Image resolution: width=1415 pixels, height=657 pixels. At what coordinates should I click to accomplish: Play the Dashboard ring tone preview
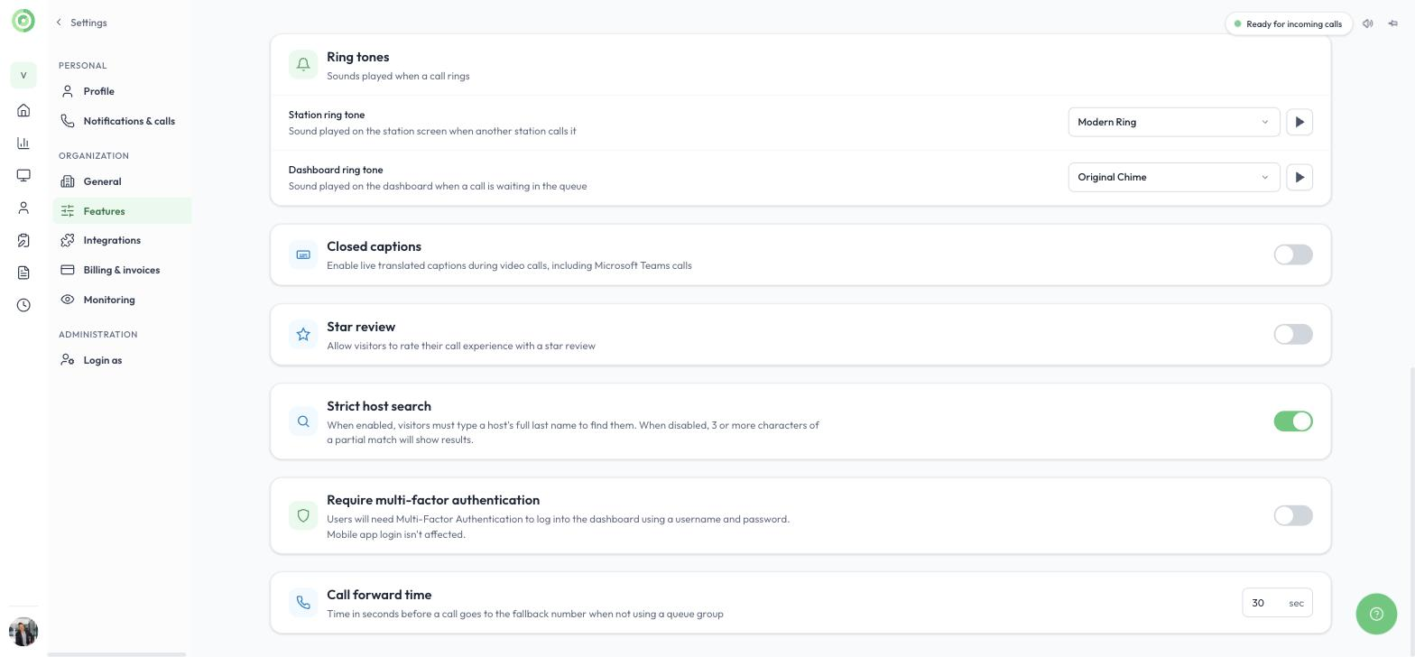point(1299,177)
